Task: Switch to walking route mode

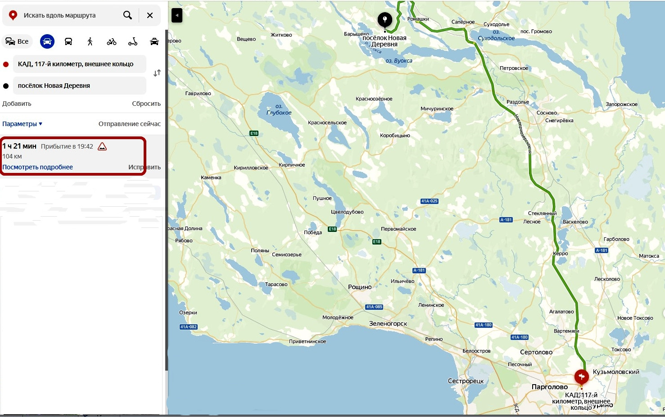Action: pyautogui.click(x=90, y=41)
